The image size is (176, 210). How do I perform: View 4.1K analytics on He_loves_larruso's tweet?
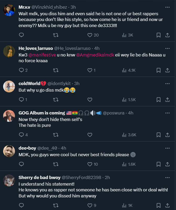pyautogui.click(x=129, y=70)
